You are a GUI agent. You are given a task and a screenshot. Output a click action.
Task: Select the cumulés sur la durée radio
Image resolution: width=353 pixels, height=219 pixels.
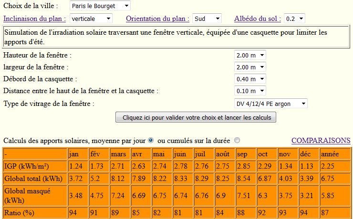pyautogui.click(x=237, y=141)
